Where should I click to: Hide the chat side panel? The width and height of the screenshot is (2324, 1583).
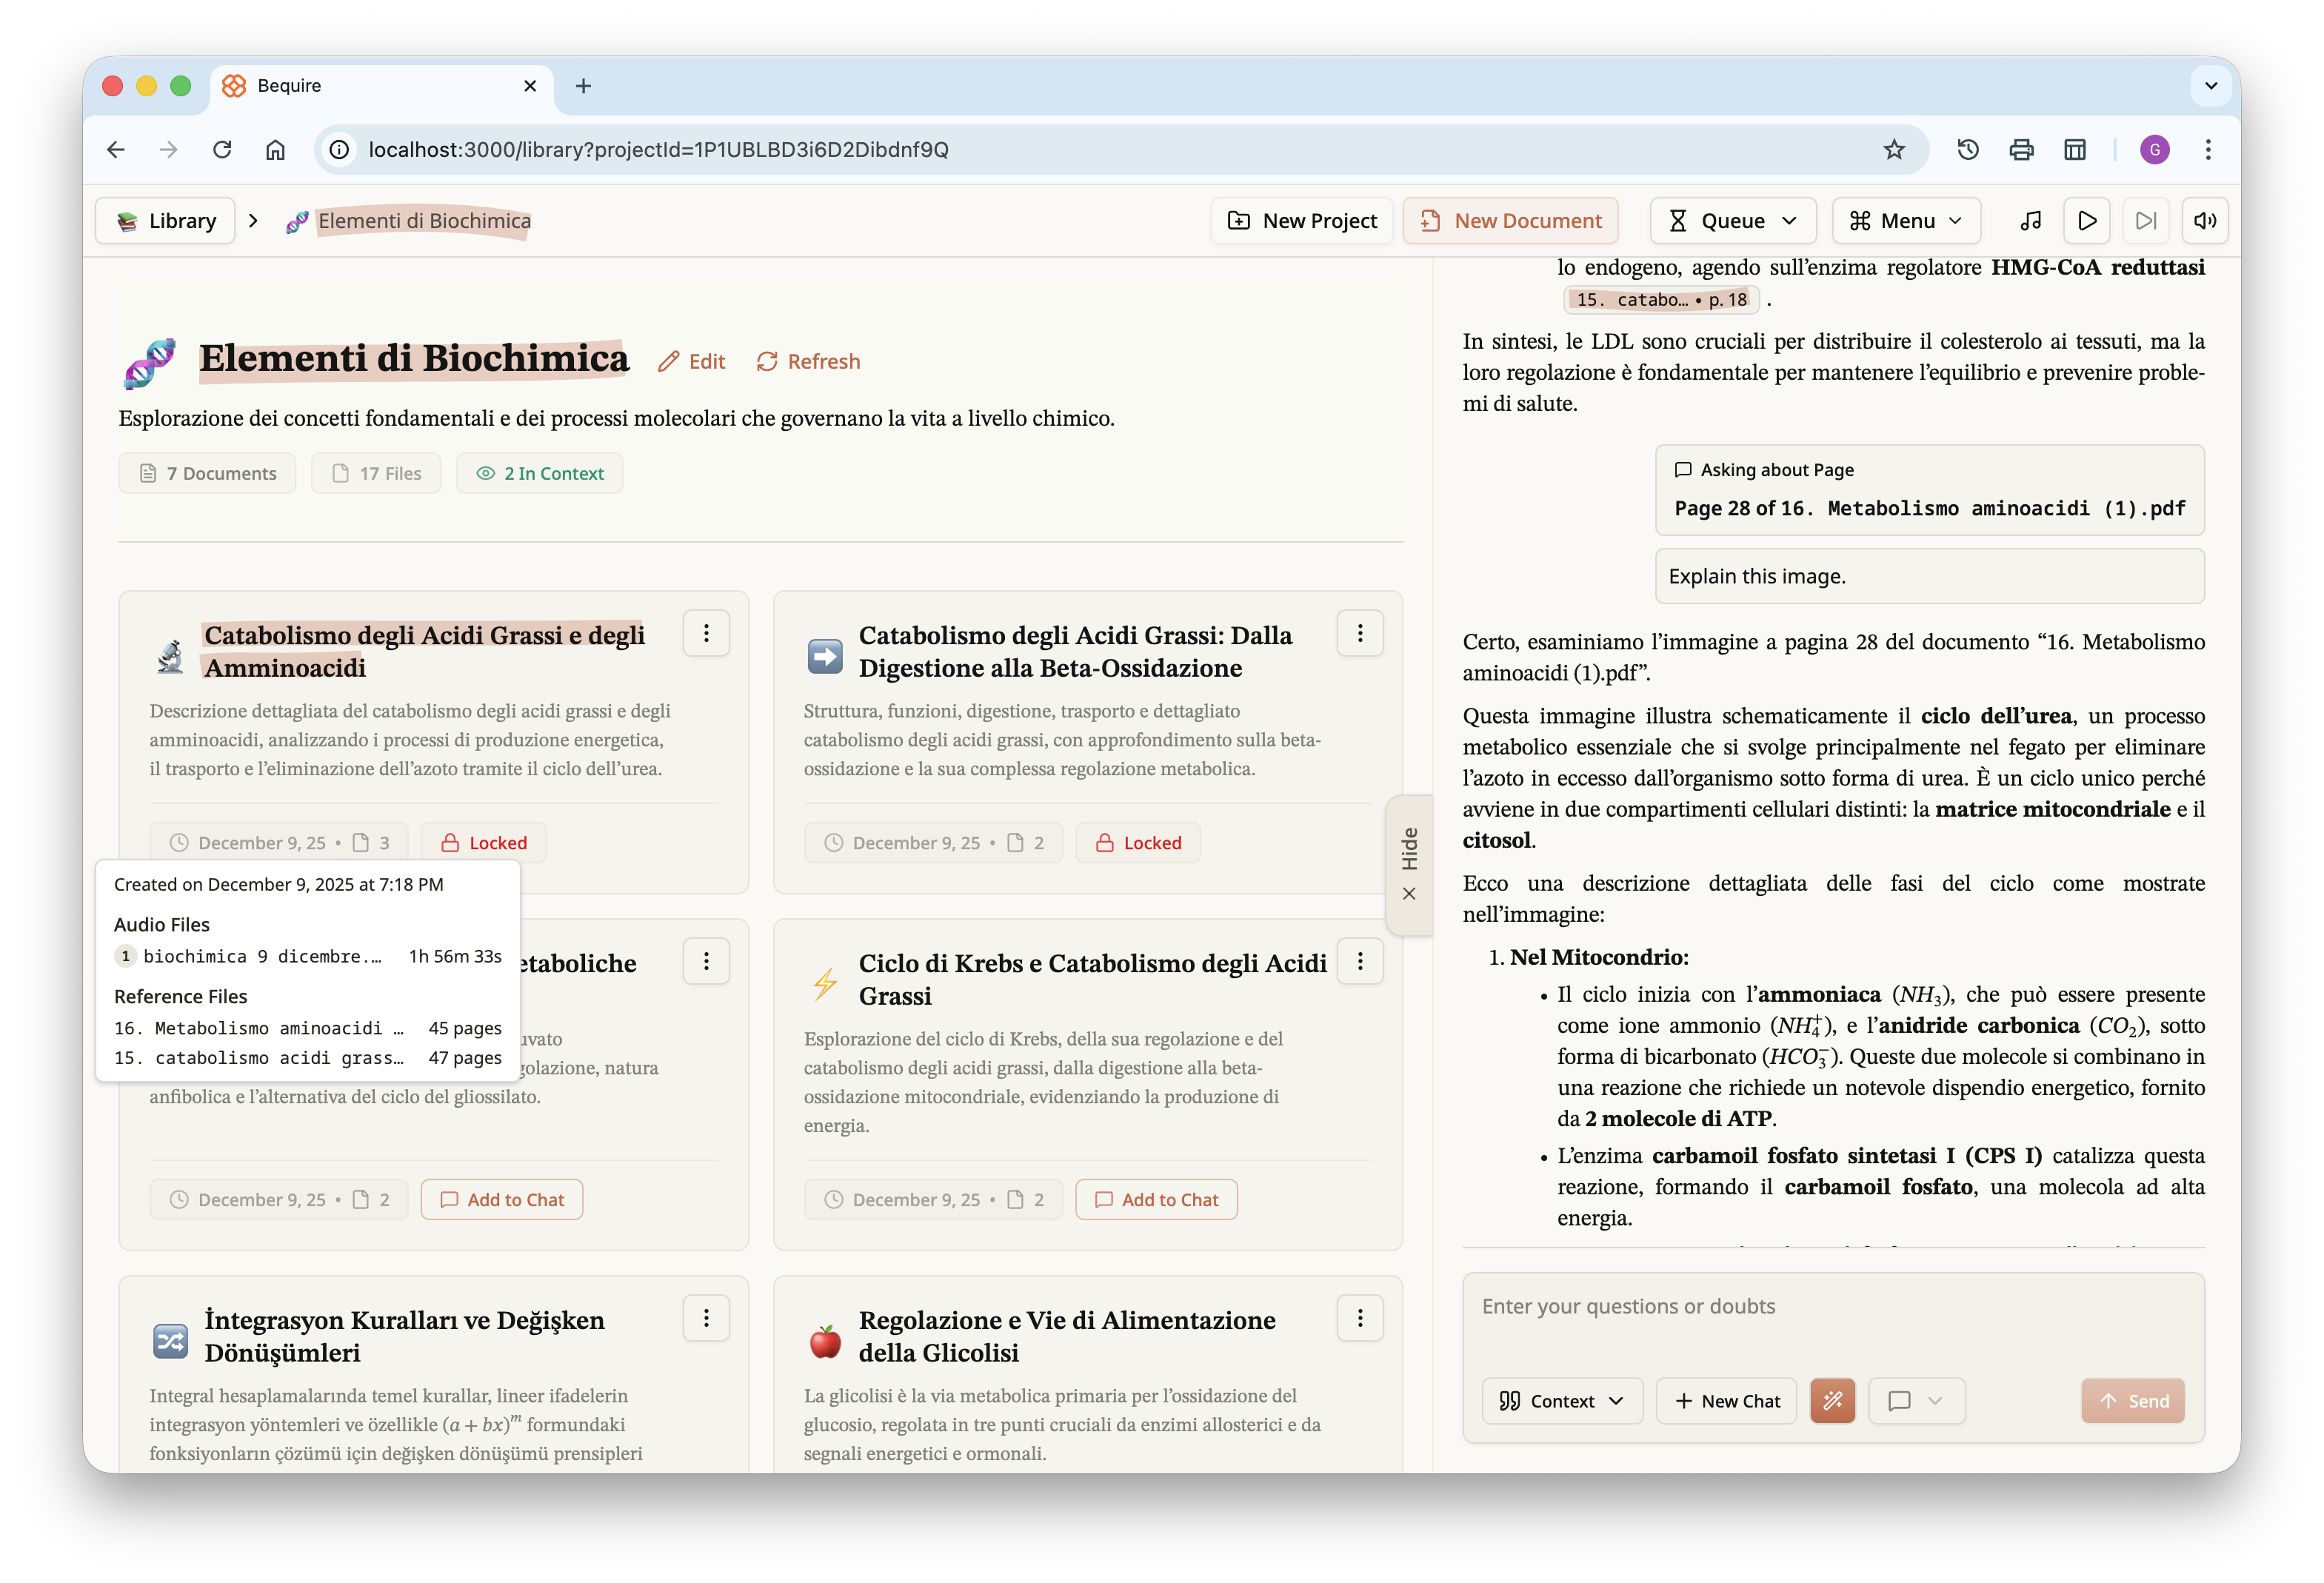coord(1409,865)
